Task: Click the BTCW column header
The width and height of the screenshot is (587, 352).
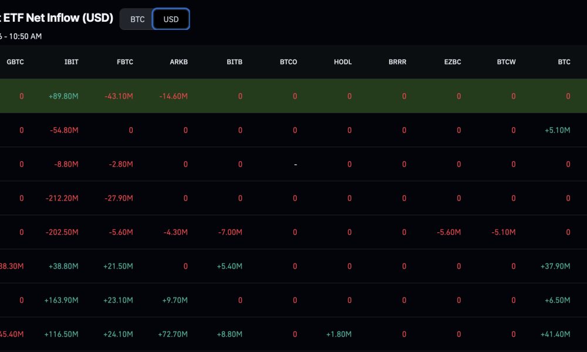Action: pos(506,62)
